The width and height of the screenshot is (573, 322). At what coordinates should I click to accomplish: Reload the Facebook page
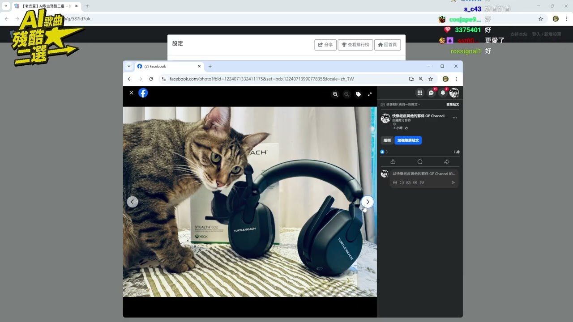(151, 79)
